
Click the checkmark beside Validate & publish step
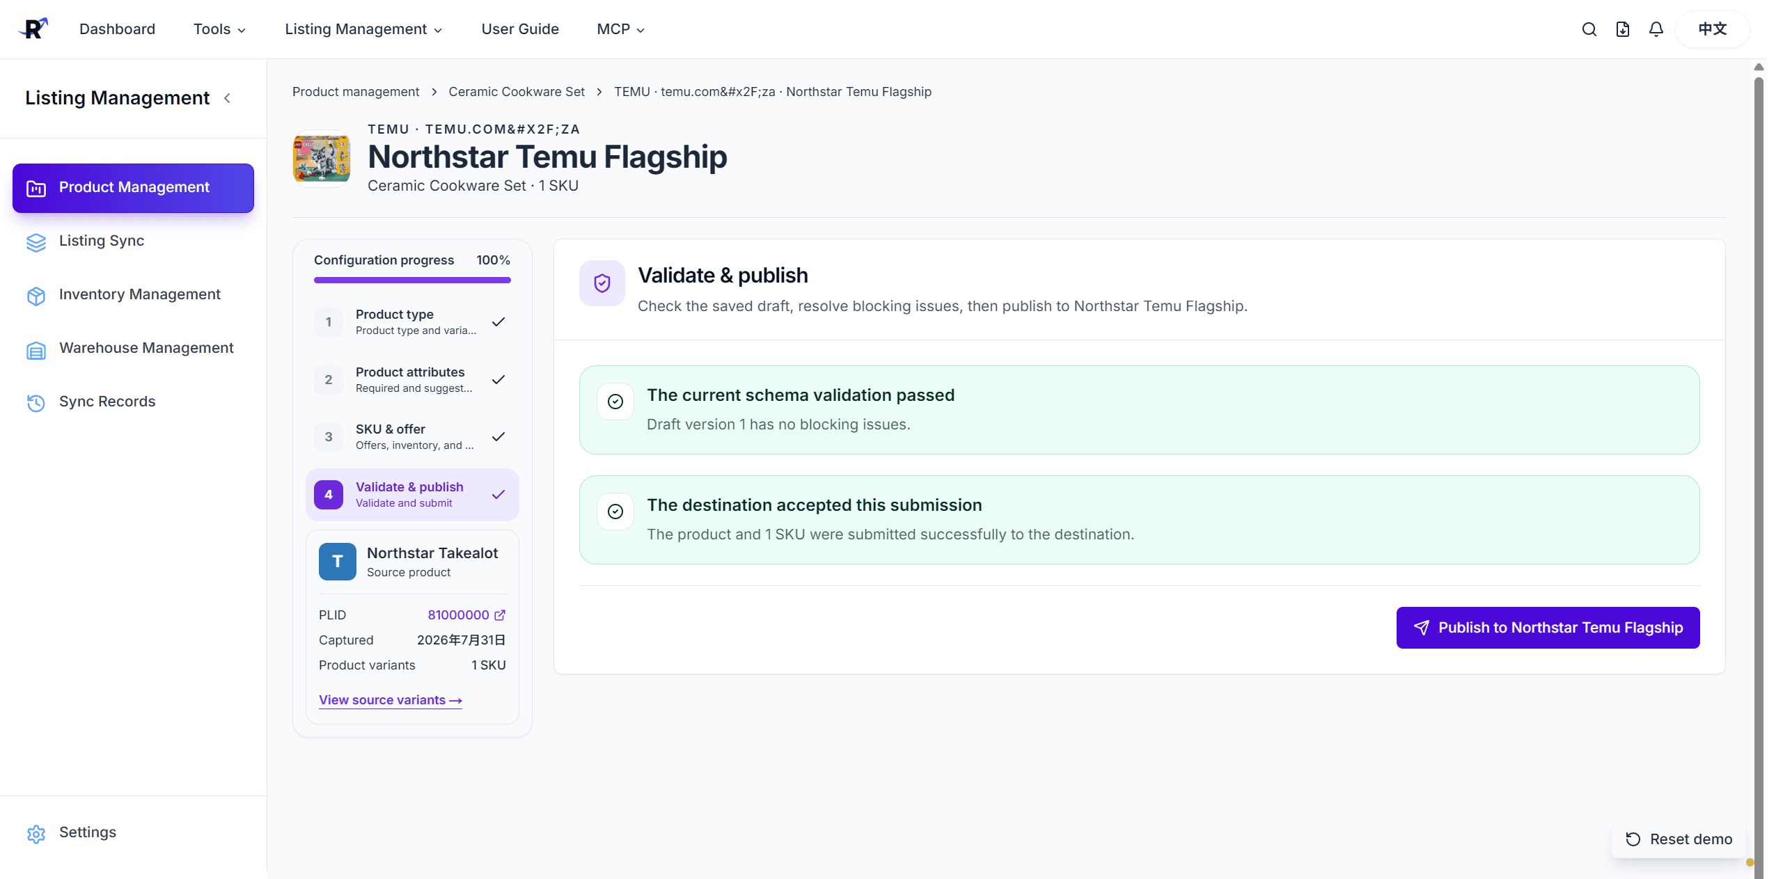click(x=498, y=495)
